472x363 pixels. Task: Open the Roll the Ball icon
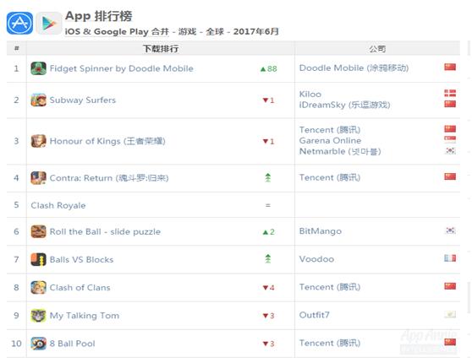pyautogui.click(x=39, y=231)
